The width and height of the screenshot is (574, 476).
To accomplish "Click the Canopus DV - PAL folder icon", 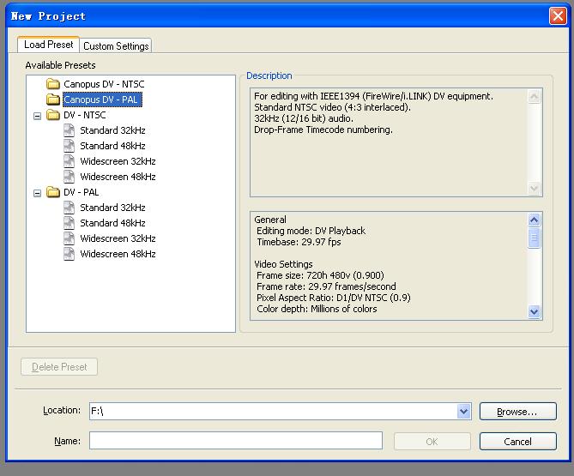I will click(53, 99).
